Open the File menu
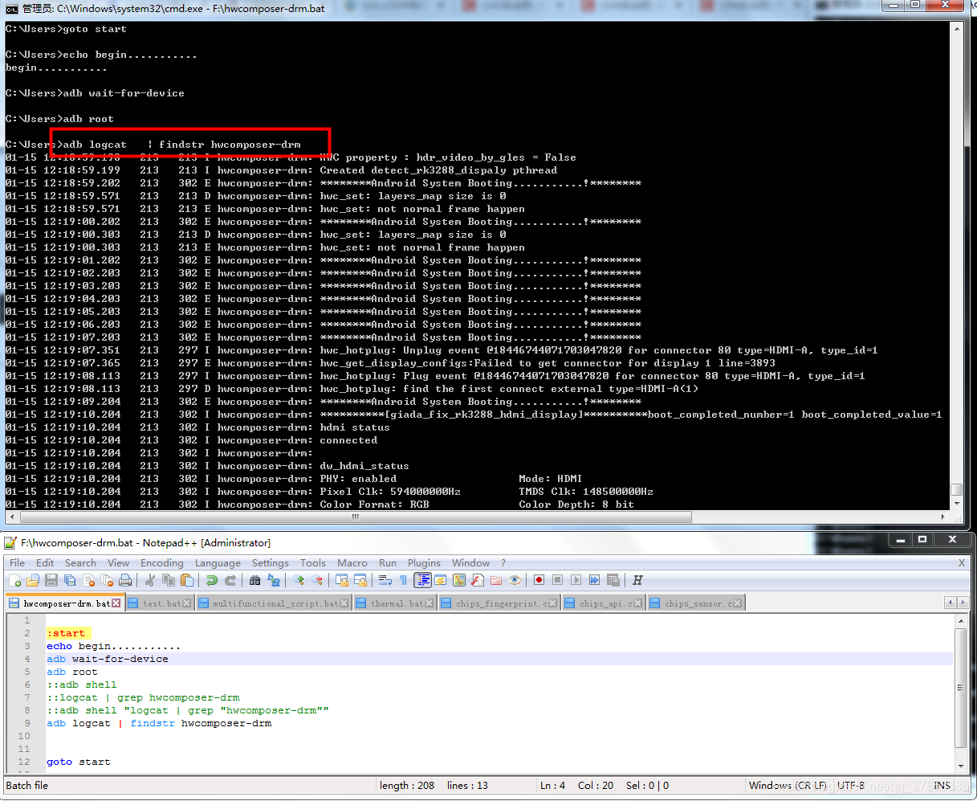 (x=17, y=563)
